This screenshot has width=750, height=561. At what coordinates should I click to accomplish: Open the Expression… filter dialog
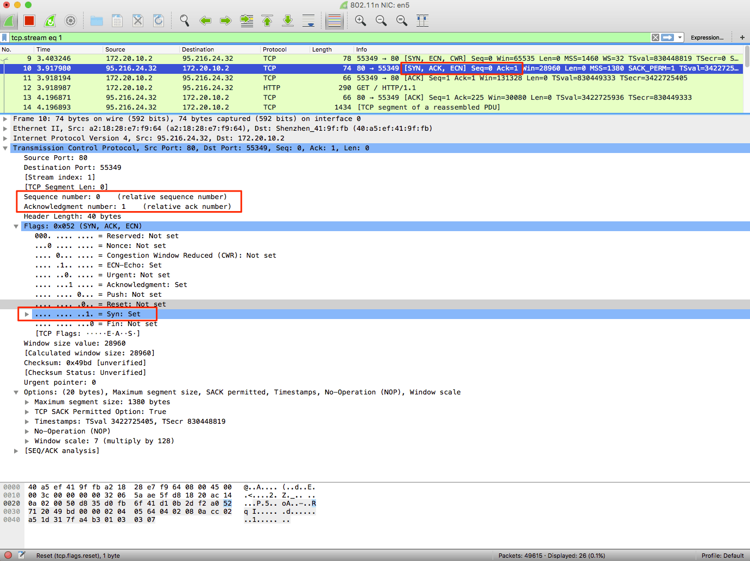coord(707,37)
